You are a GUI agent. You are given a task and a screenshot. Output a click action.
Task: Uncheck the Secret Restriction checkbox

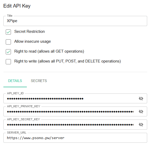pos(8,32)
